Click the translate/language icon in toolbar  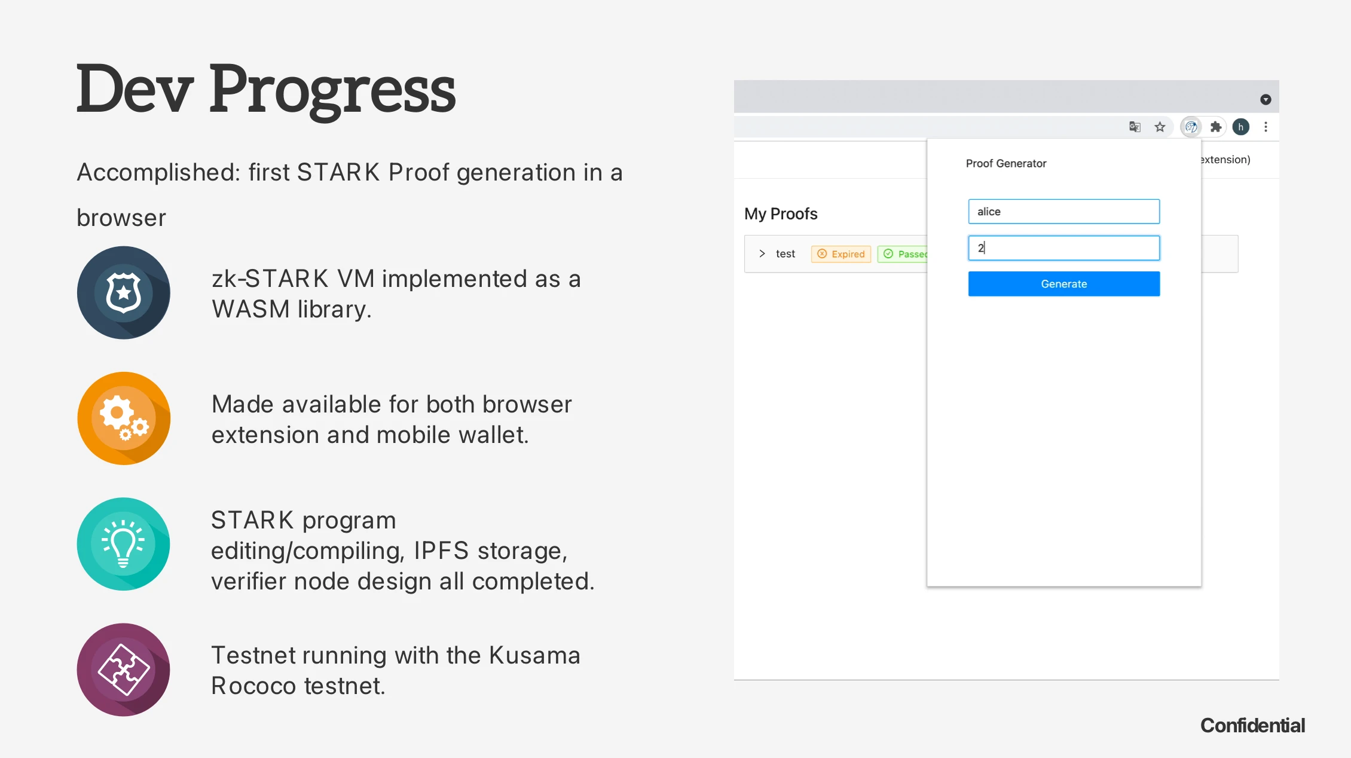(x=1135, y=127)
